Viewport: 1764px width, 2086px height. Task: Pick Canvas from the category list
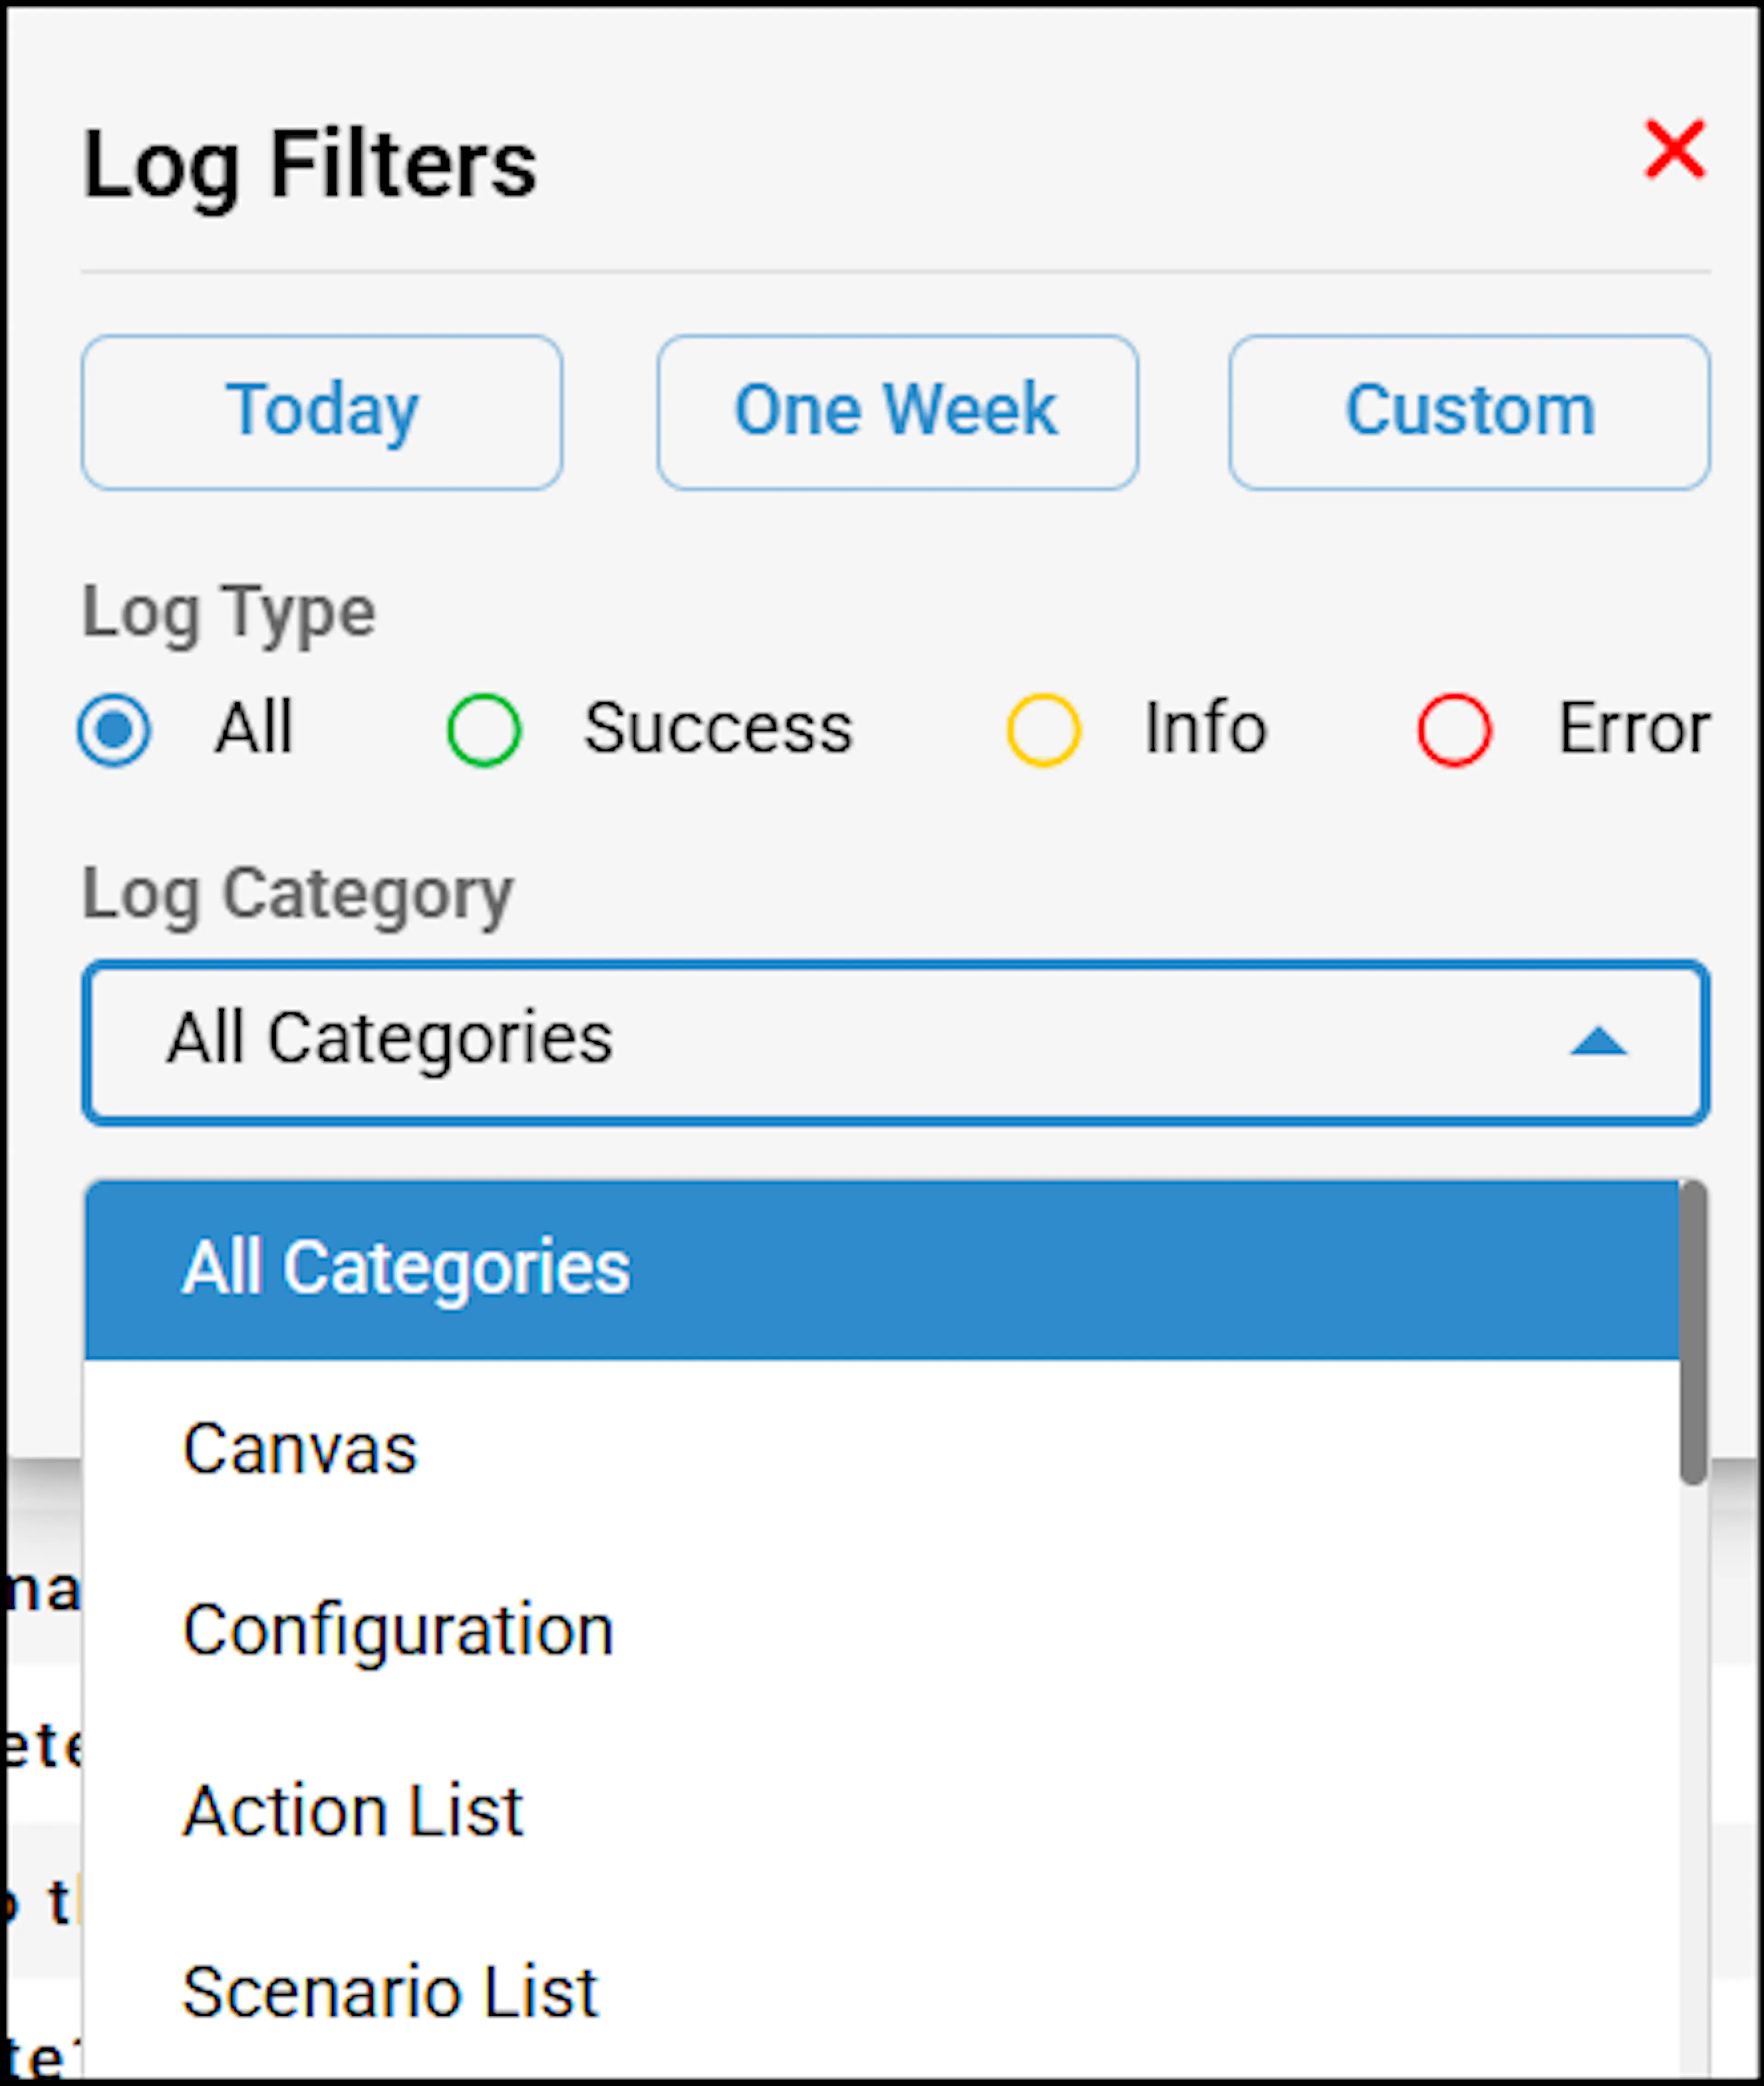click(882, 1449)
